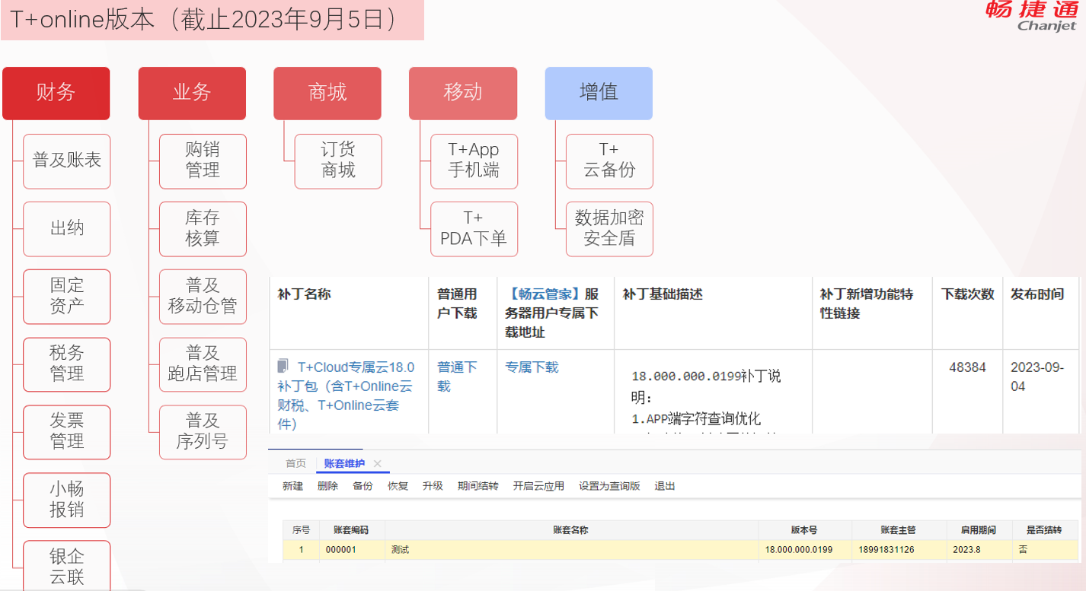The height and width of the screenshot is (591, 1086).
Task: Select the 数据加密安全盾 module box
Action: [x=609, y=229]
